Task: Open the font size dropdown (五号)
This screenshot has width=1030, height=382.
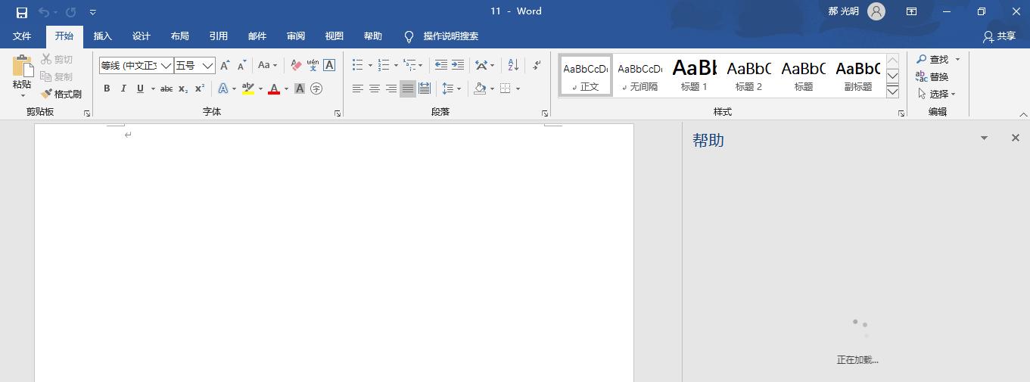Action: [207, 66]
